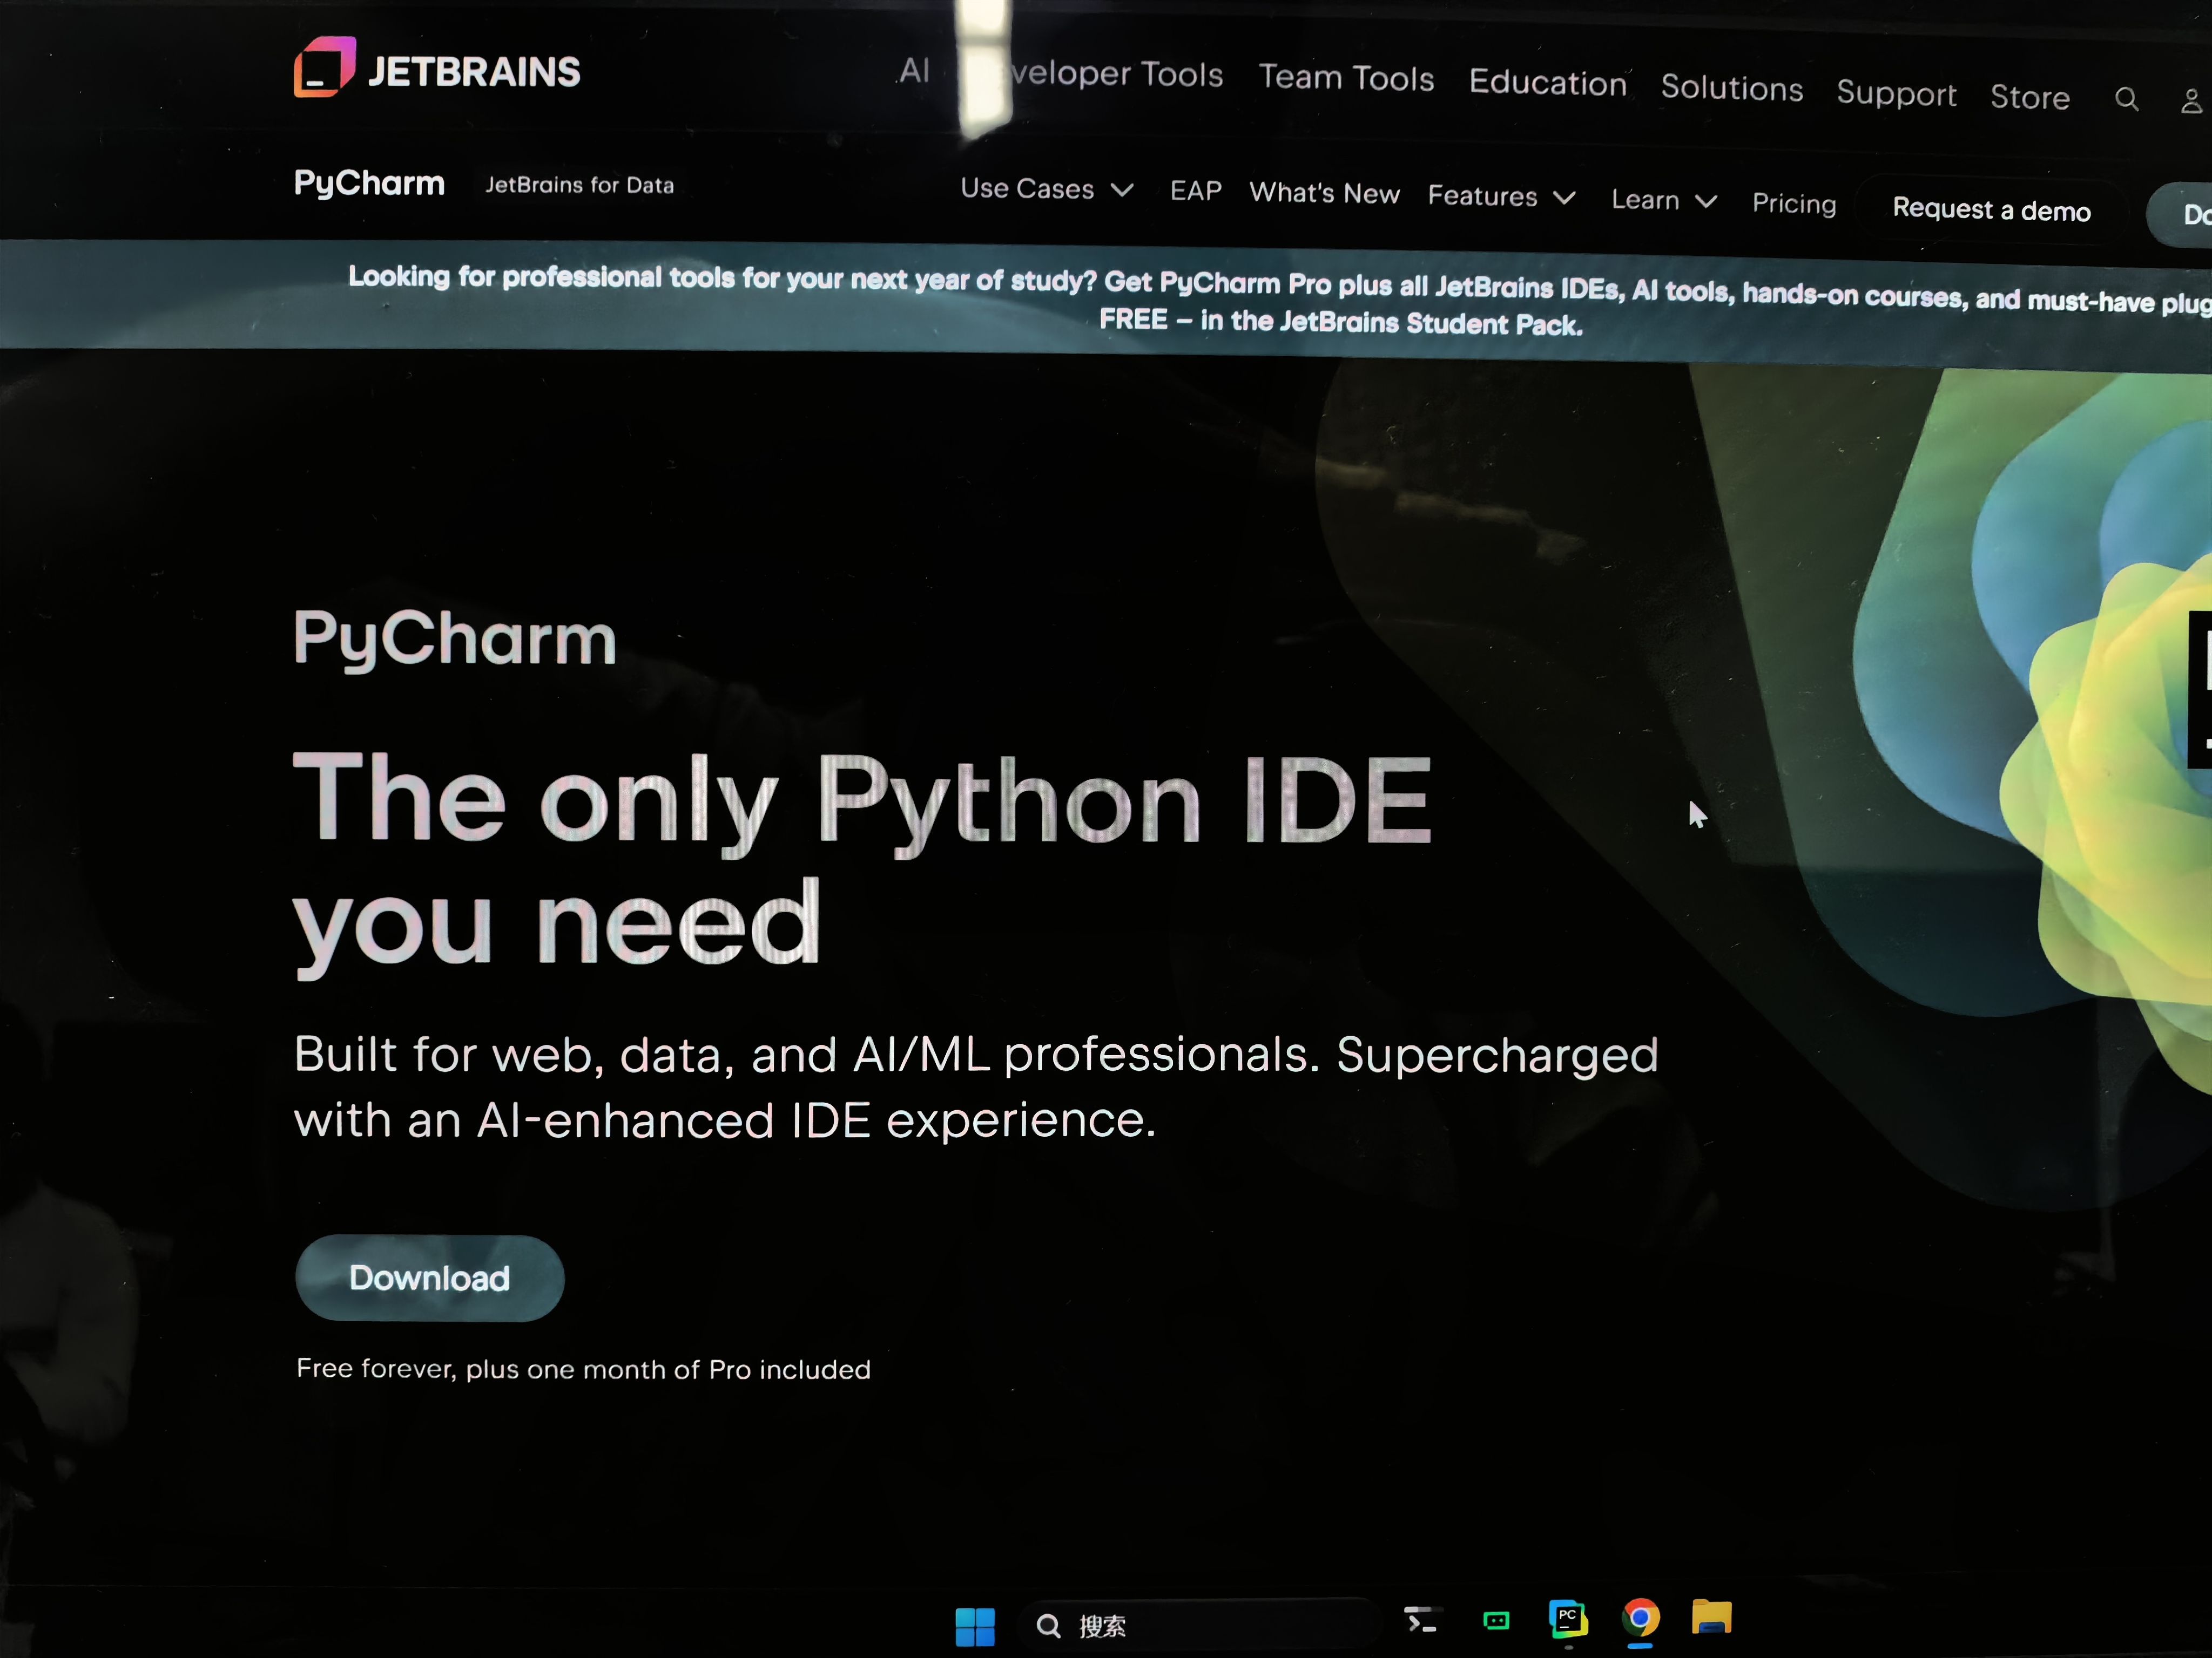Click the 'Free forever, plus one month of Pro included' note
The width and height of the screenshot is (2212, 1658).
pos(583,1369)
